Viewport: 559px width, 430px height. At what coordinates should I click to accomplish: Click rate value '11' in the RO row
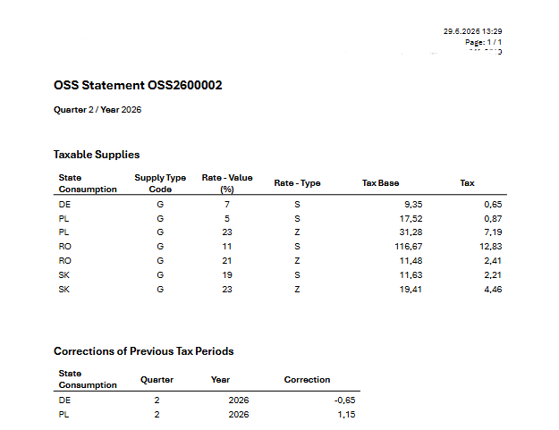[x=227, y=247]
